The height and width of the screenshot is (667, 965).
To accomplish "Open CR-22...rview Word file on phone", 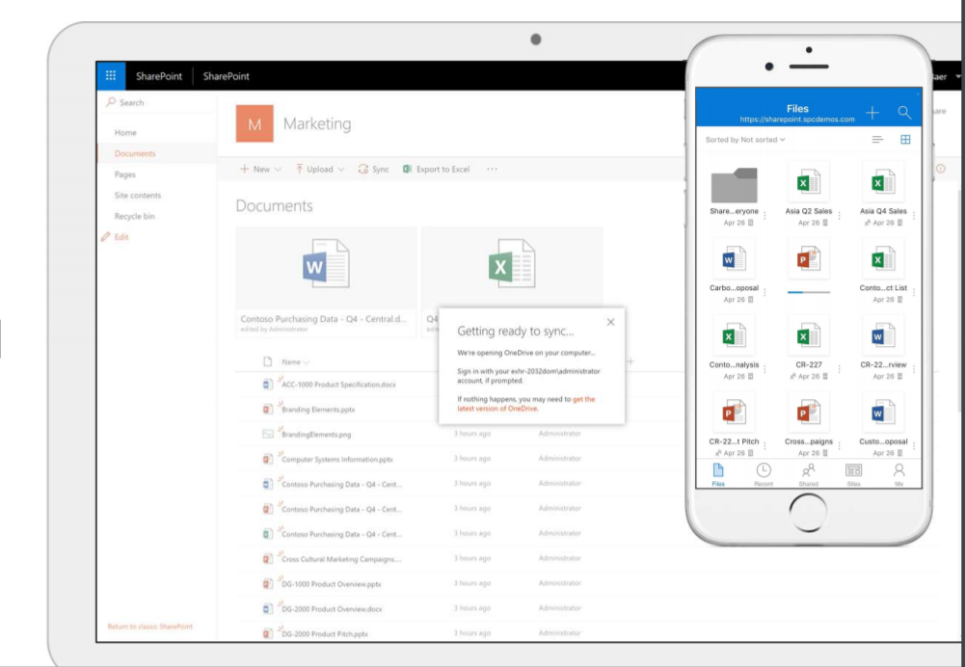I will click(883, 336).
